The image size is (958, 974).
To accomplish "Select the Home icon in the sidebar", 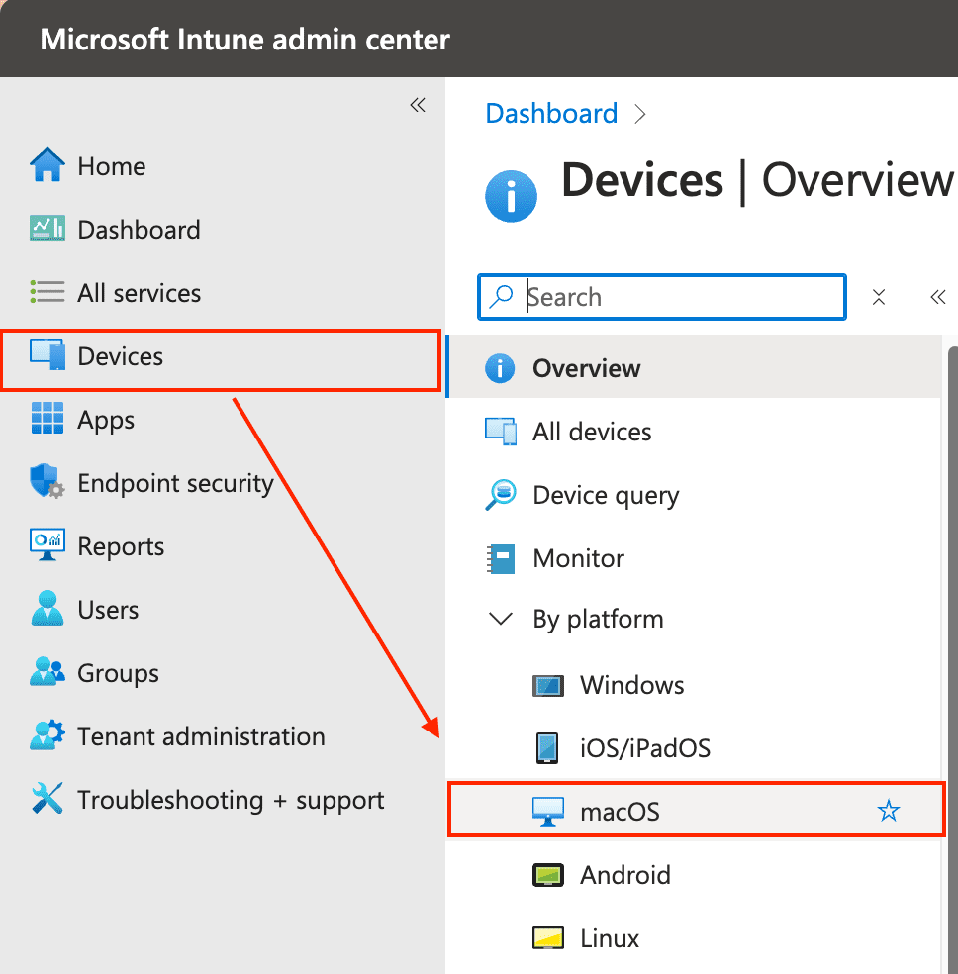I will click(48, 165).
